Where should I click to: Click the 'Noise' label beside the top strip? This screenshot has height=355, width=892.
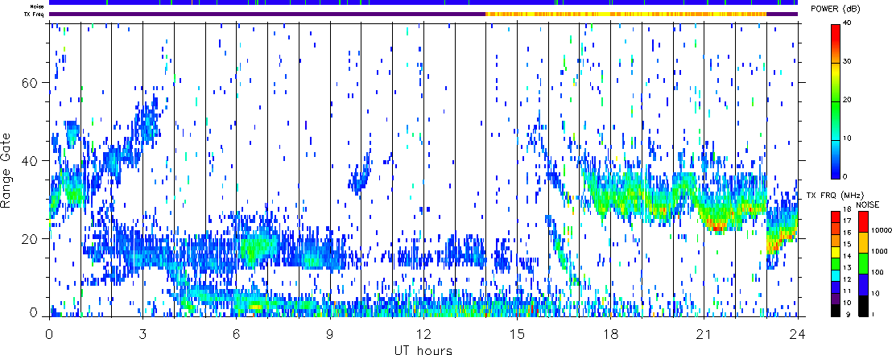point(38,6)
